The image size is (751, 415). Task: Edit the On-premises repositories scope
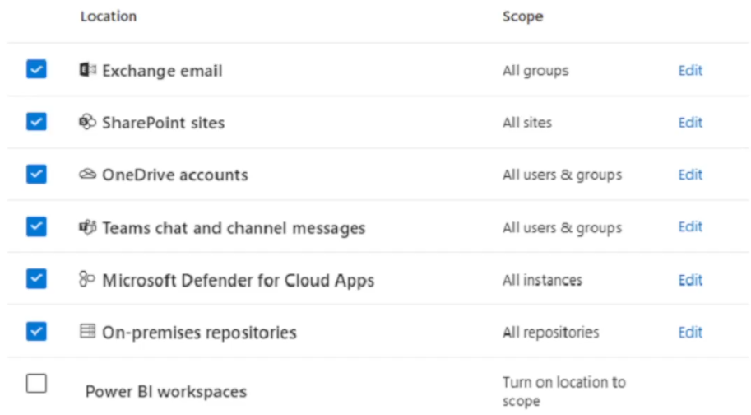(689, 333)
